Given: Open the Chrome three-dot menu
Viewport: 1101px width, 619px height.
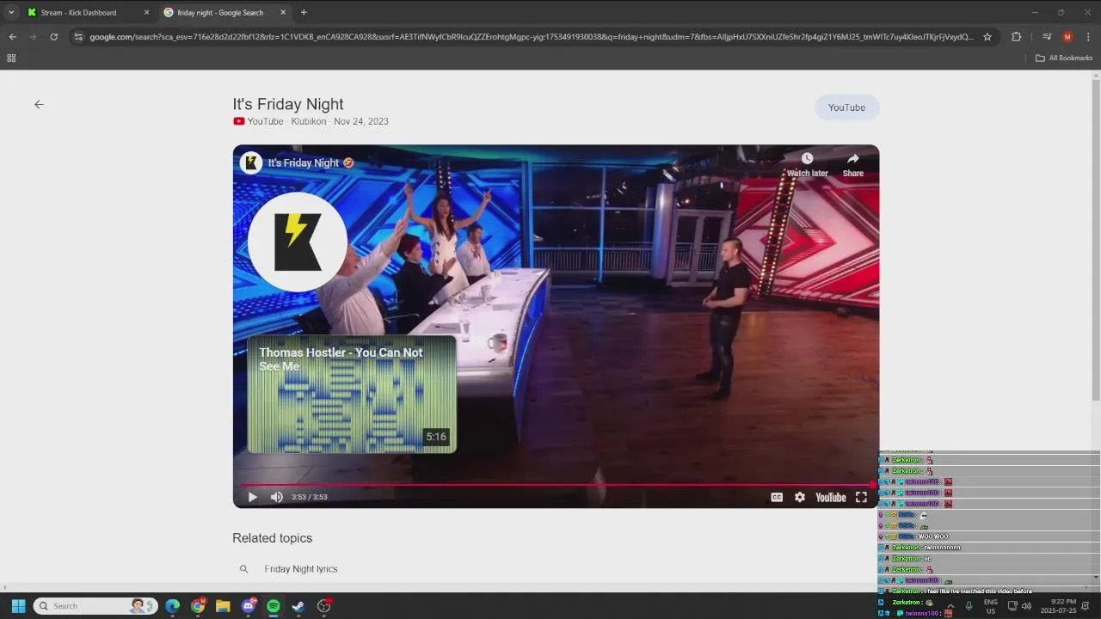Looking at the screenshot, I should click(x=1088, y=37).
